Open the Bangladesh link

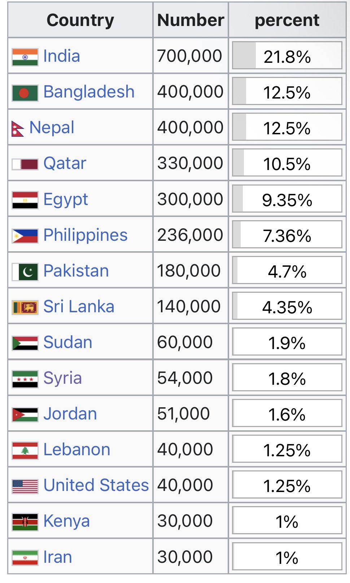(x=89, y=92)
